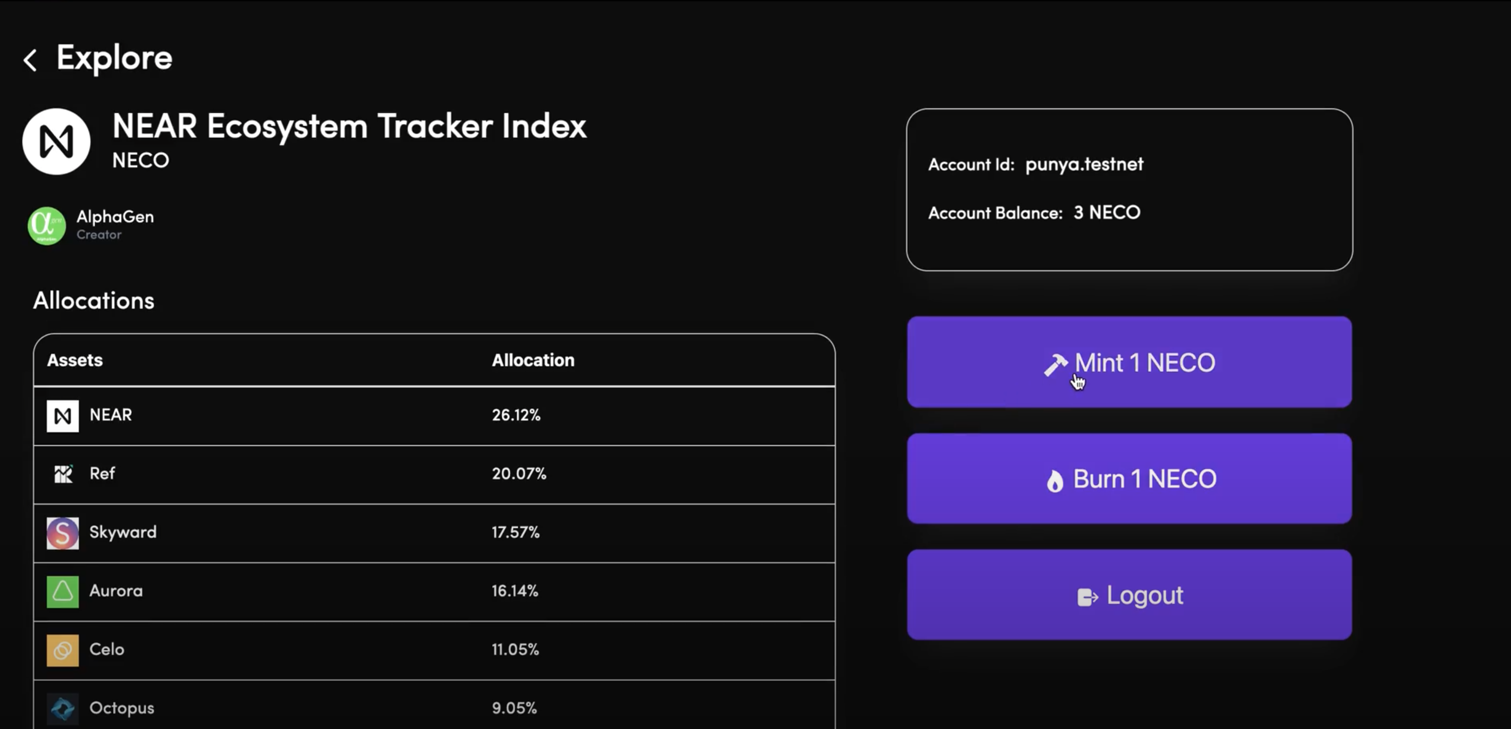This screenshot has height=729, width=1511.
Task: Open the AlphaGen creator name
Action: [x=115, y=217]
